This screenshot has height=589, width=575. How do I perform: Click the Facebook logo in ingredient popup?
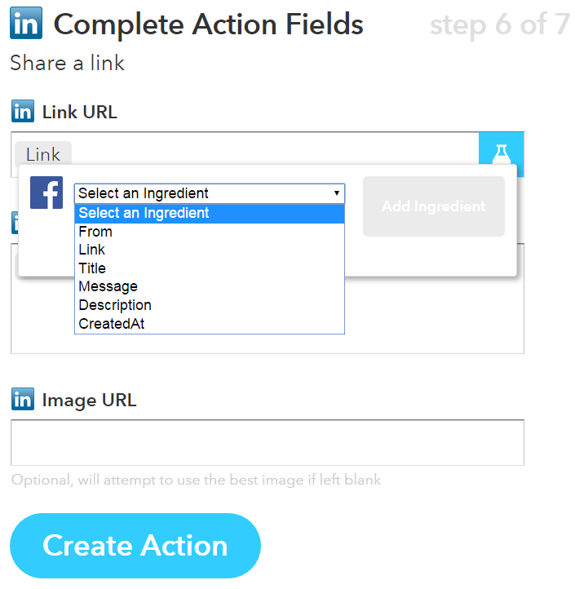pos(46,193)
